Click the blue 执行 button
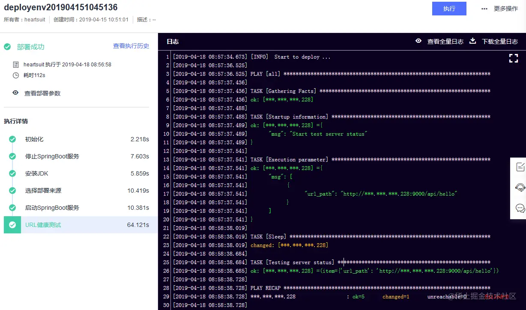Screen dimensions: 526x310 (x=449, y=9)
